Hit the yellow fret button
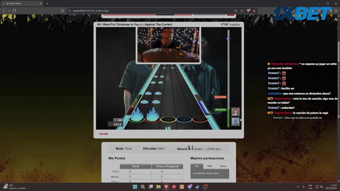This screenshot has width=340, height=191. click(x=168, y=120)
